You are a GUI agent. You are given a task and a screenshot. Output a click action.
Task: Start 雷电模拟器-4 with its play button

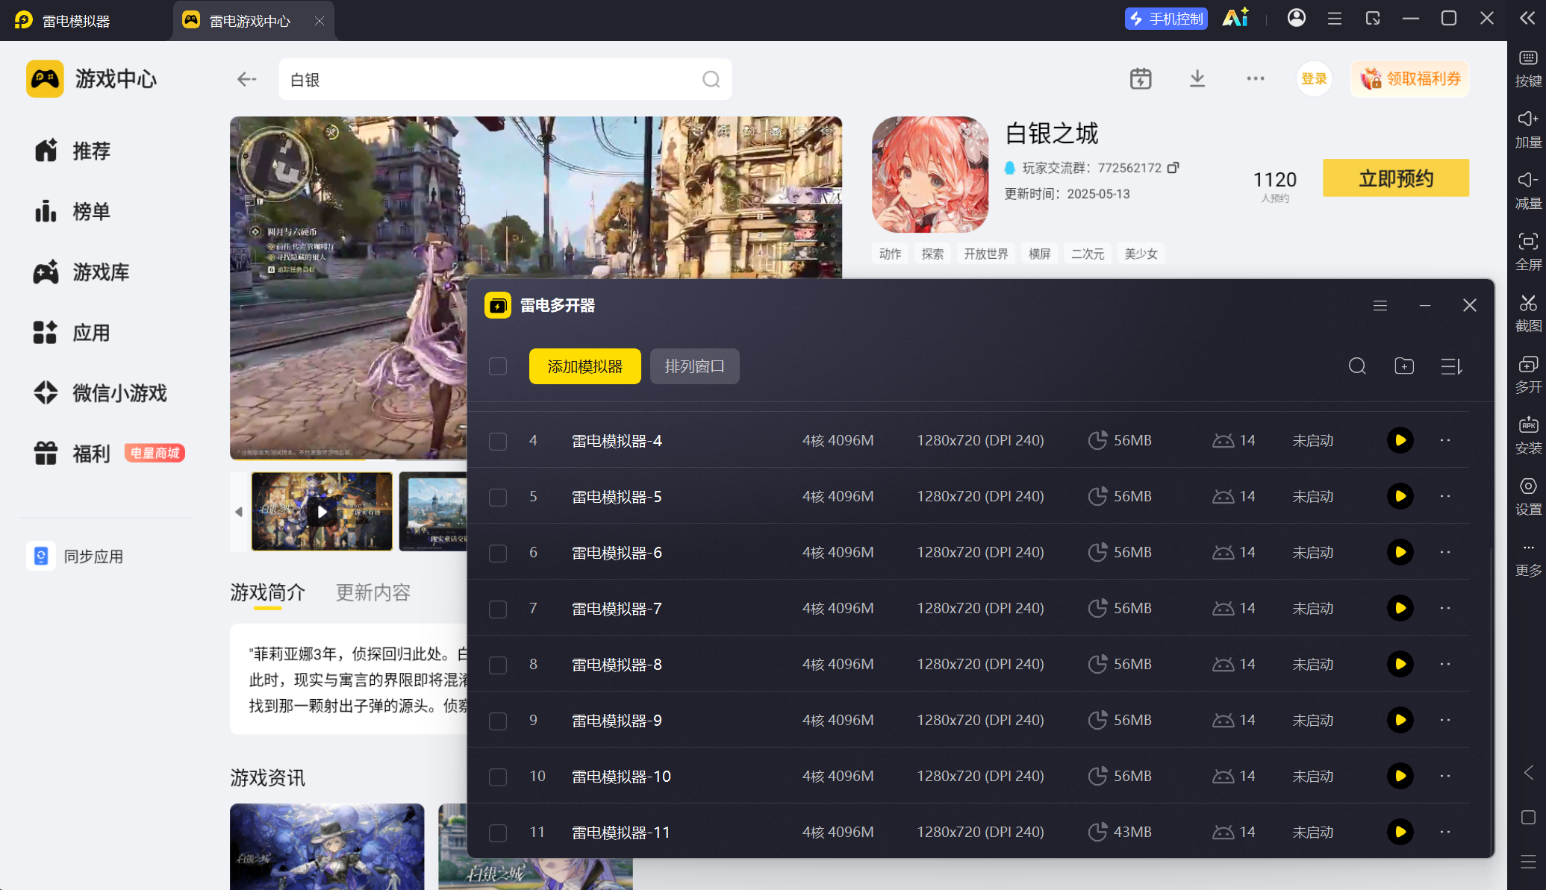click(1400, 440)
